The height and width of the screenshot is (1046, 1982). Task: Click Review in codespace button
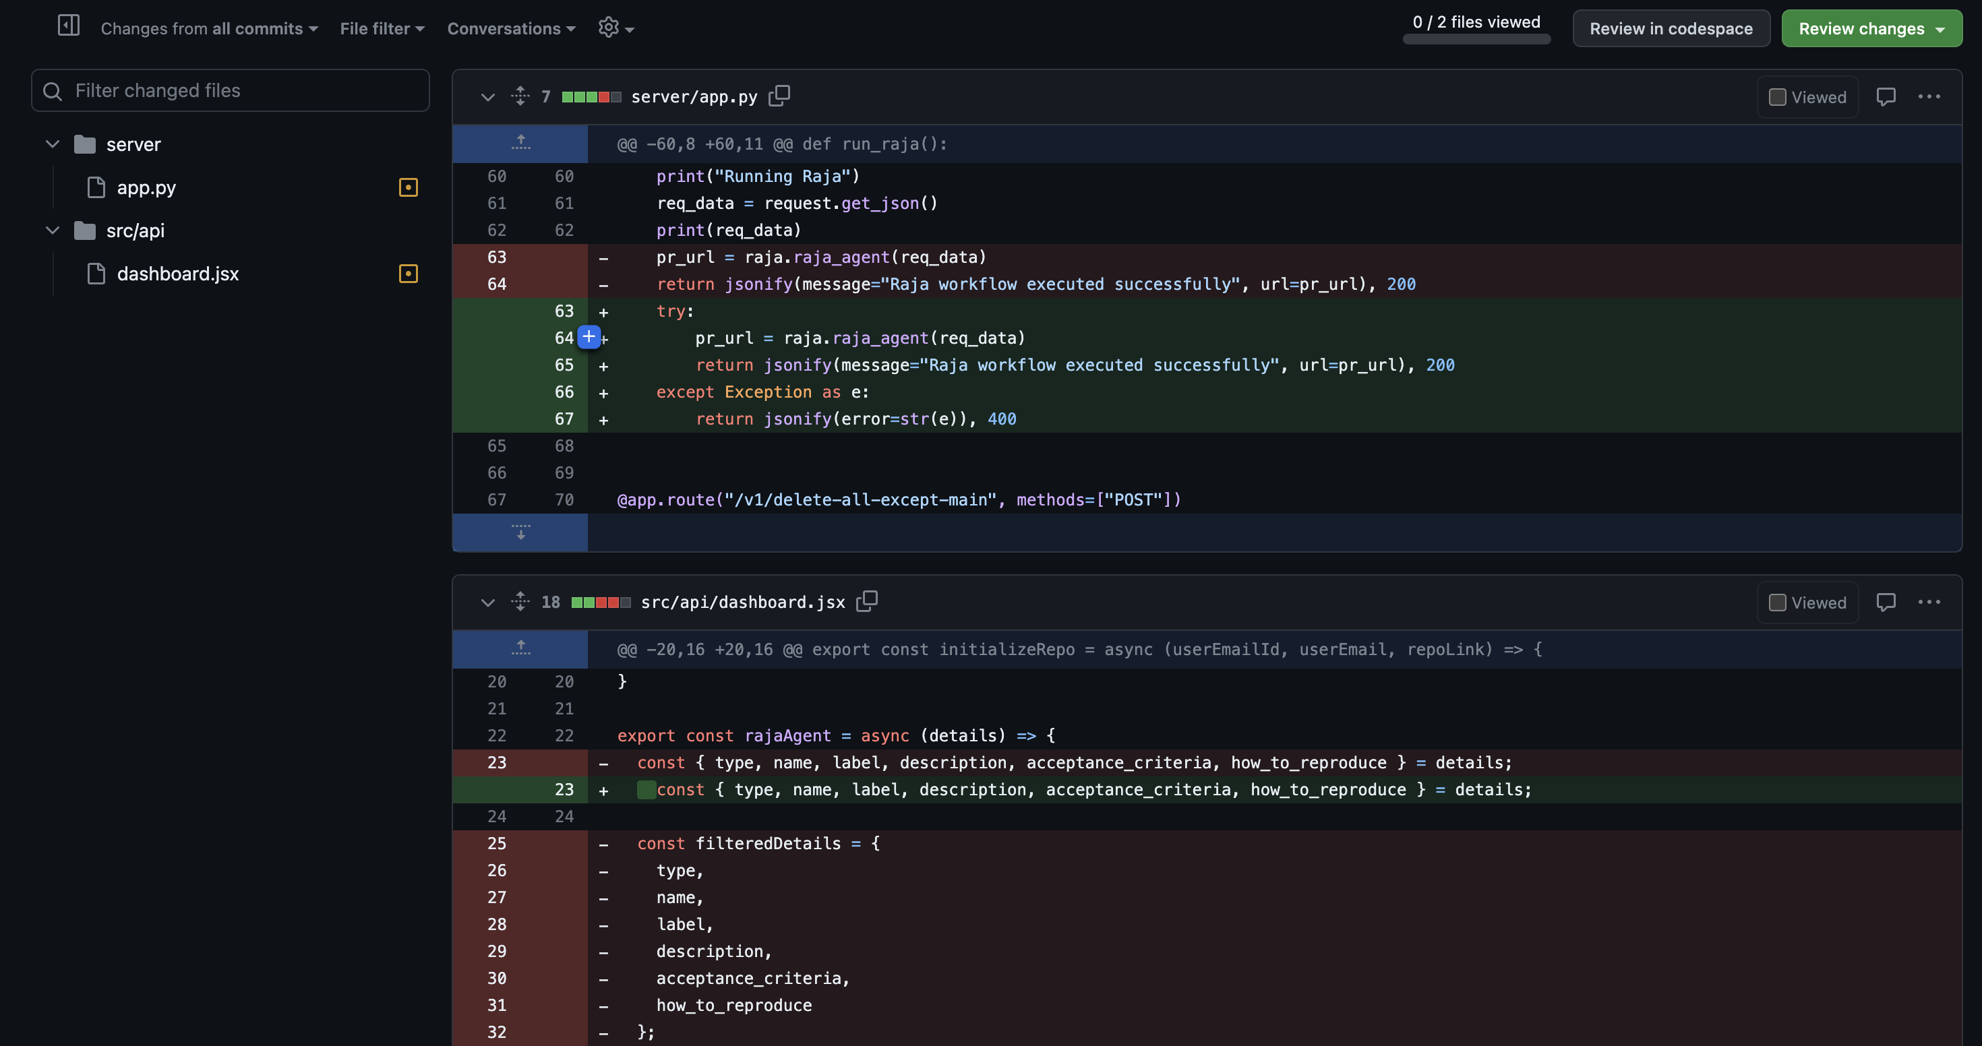tap(1671, 28)
